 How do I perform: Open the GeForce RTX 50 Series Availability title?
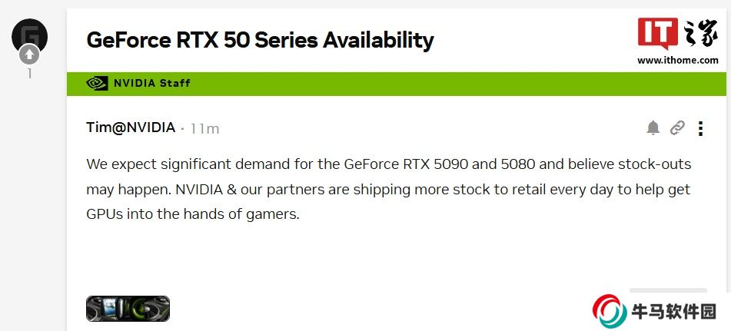(260, 40)
